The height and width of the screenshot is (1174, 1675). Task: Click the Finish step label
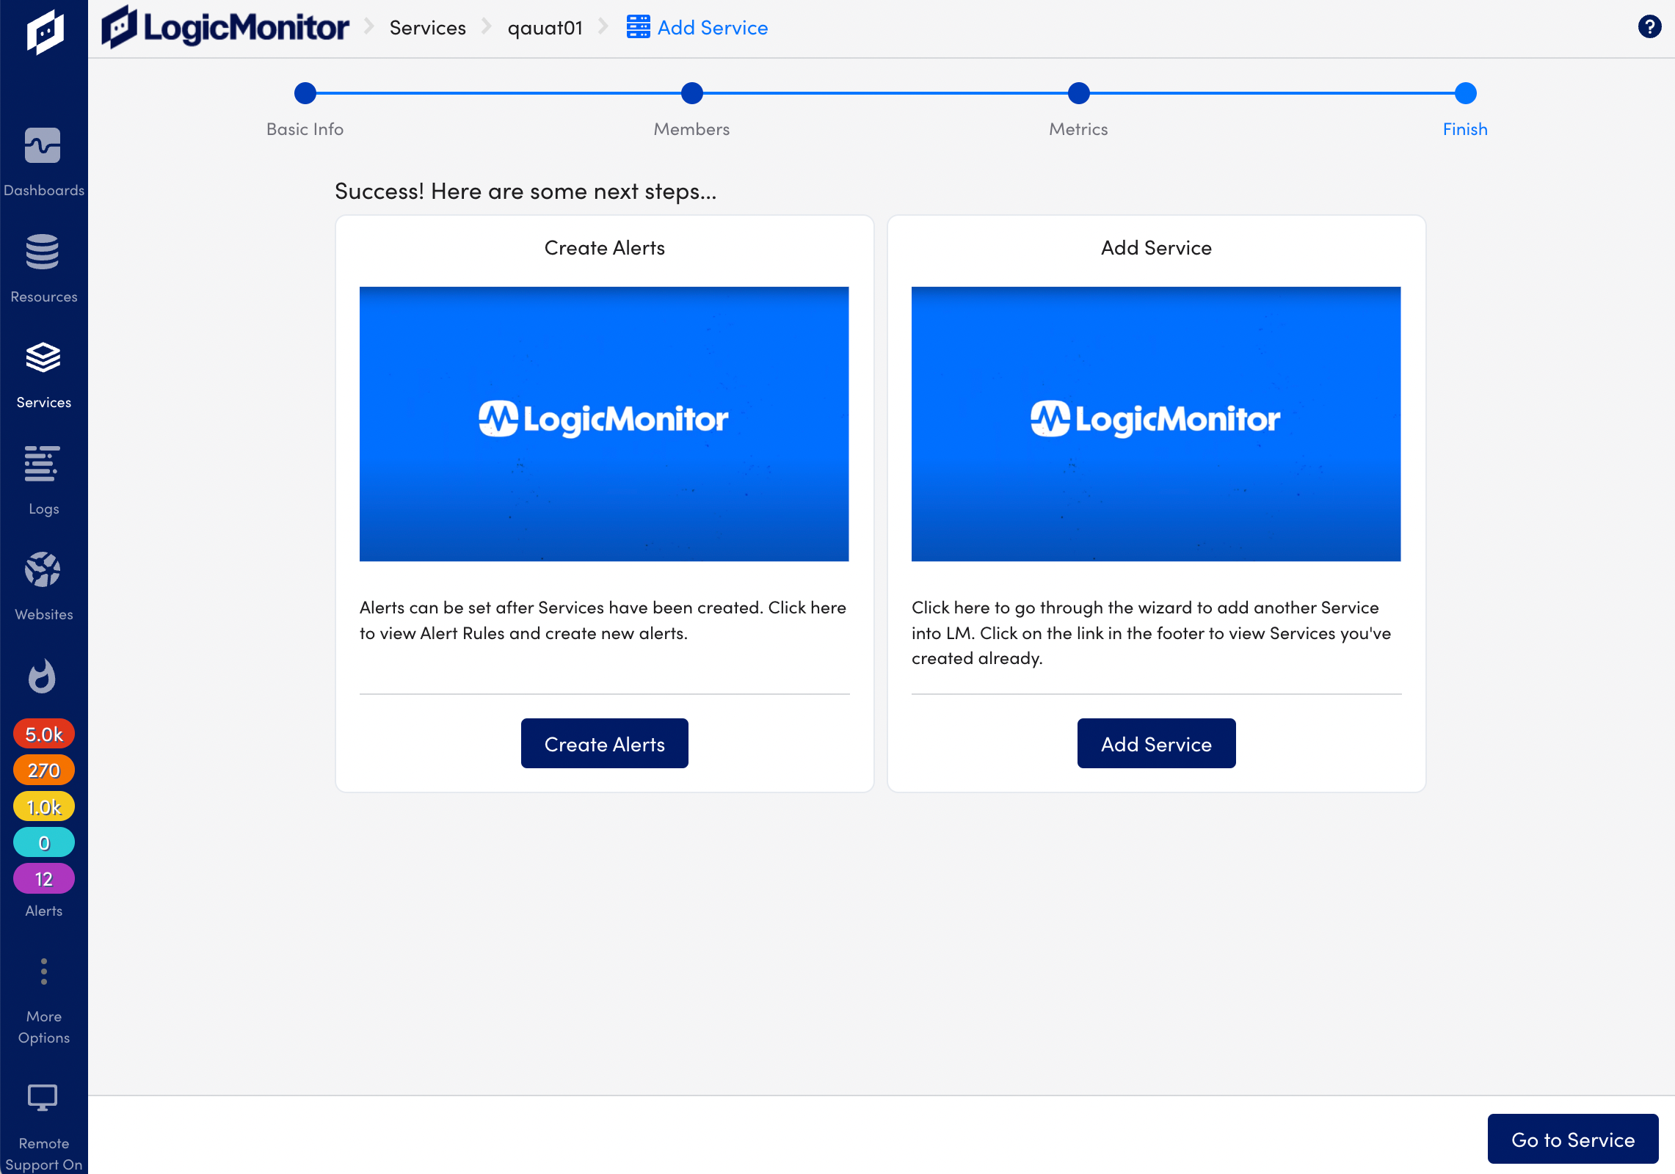pos(1466,129)
